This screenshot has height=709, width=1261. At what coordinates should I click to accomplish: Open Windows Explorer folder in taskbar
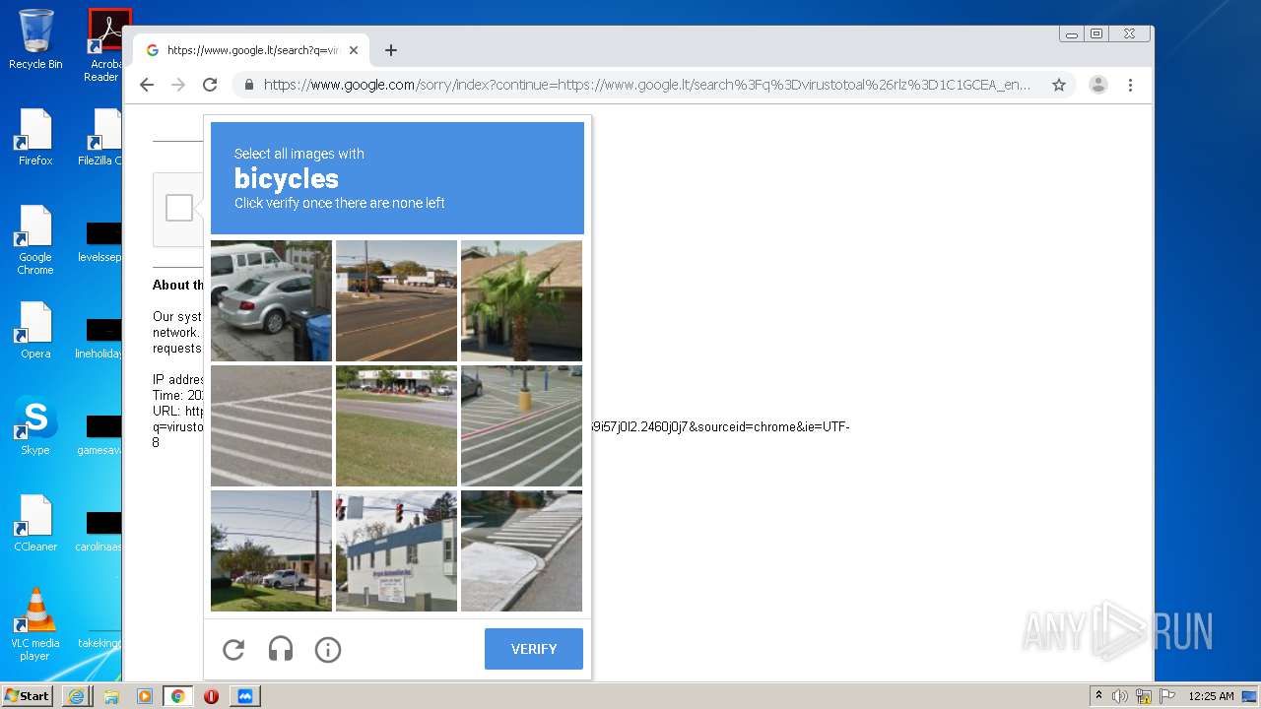[111, 696]
